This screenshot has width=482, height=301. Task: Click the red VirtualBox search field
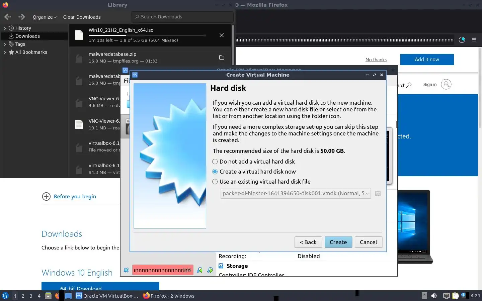163,270
